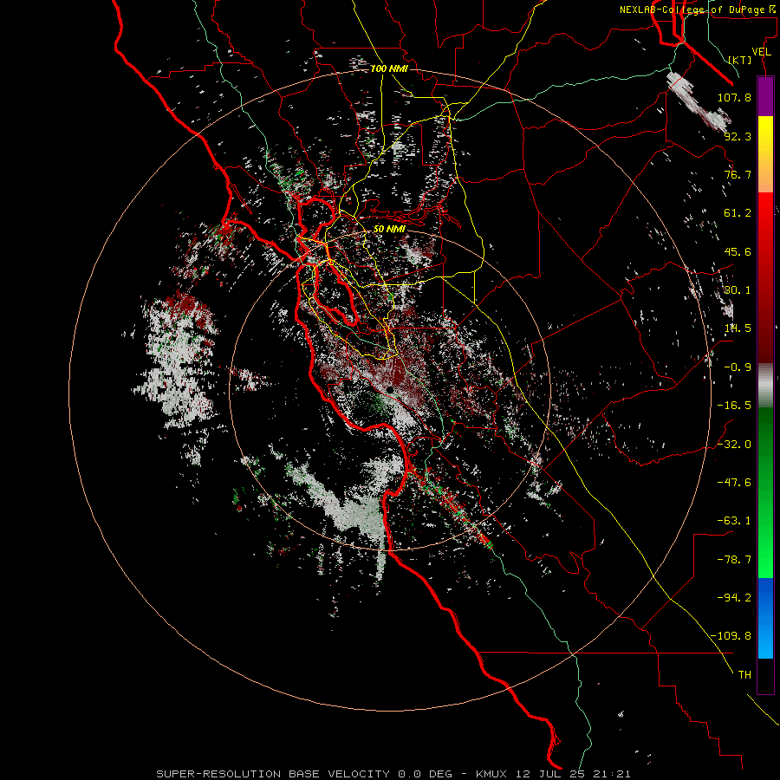The image size is (780, 780).
Task: Click the VEL legend title
Action: (761, 52)
